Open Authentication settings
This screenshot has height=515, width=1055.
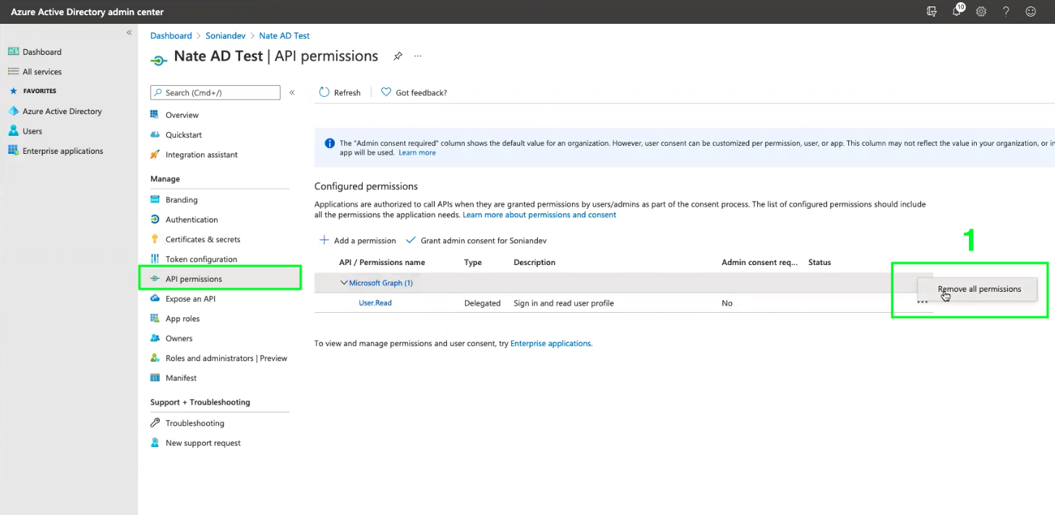192,220
